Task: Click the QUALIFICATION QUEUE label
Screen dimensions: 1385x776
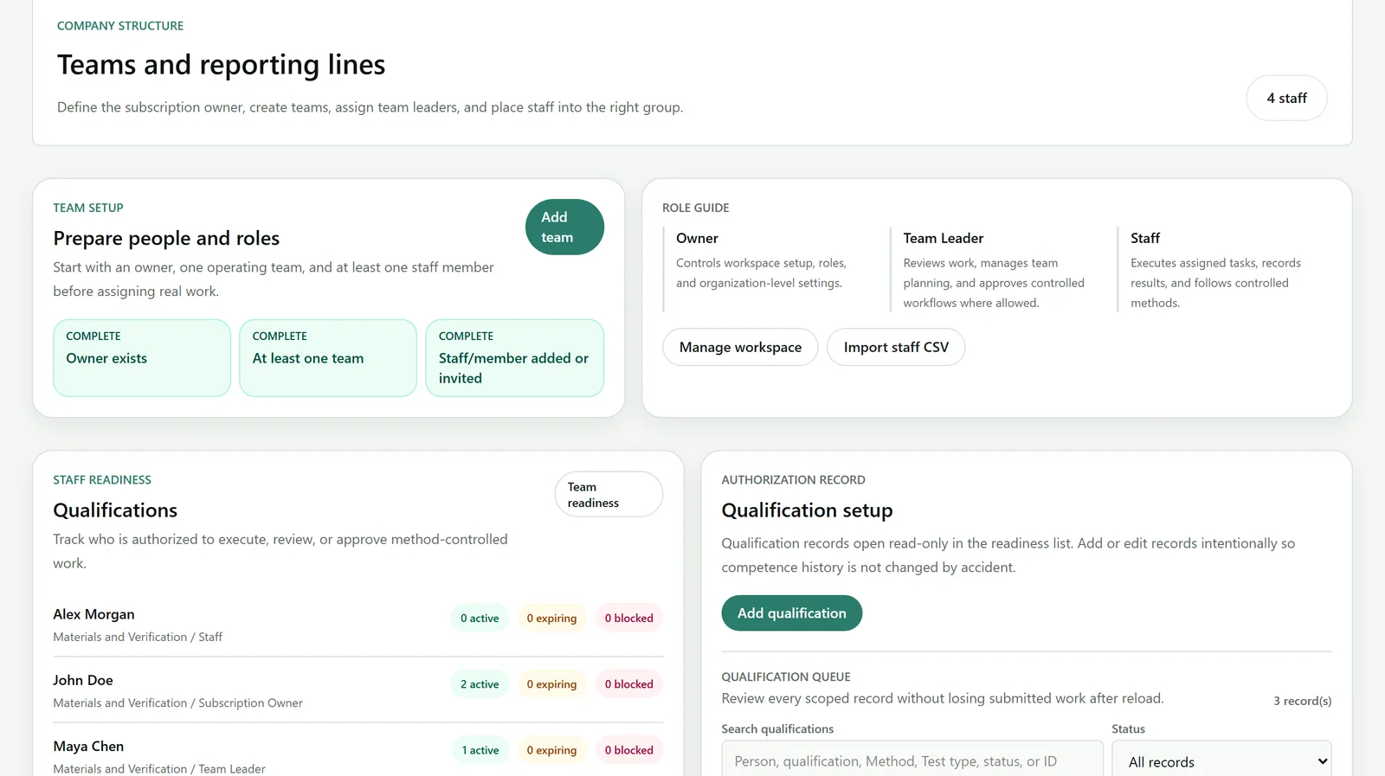Action: [786, 677]
